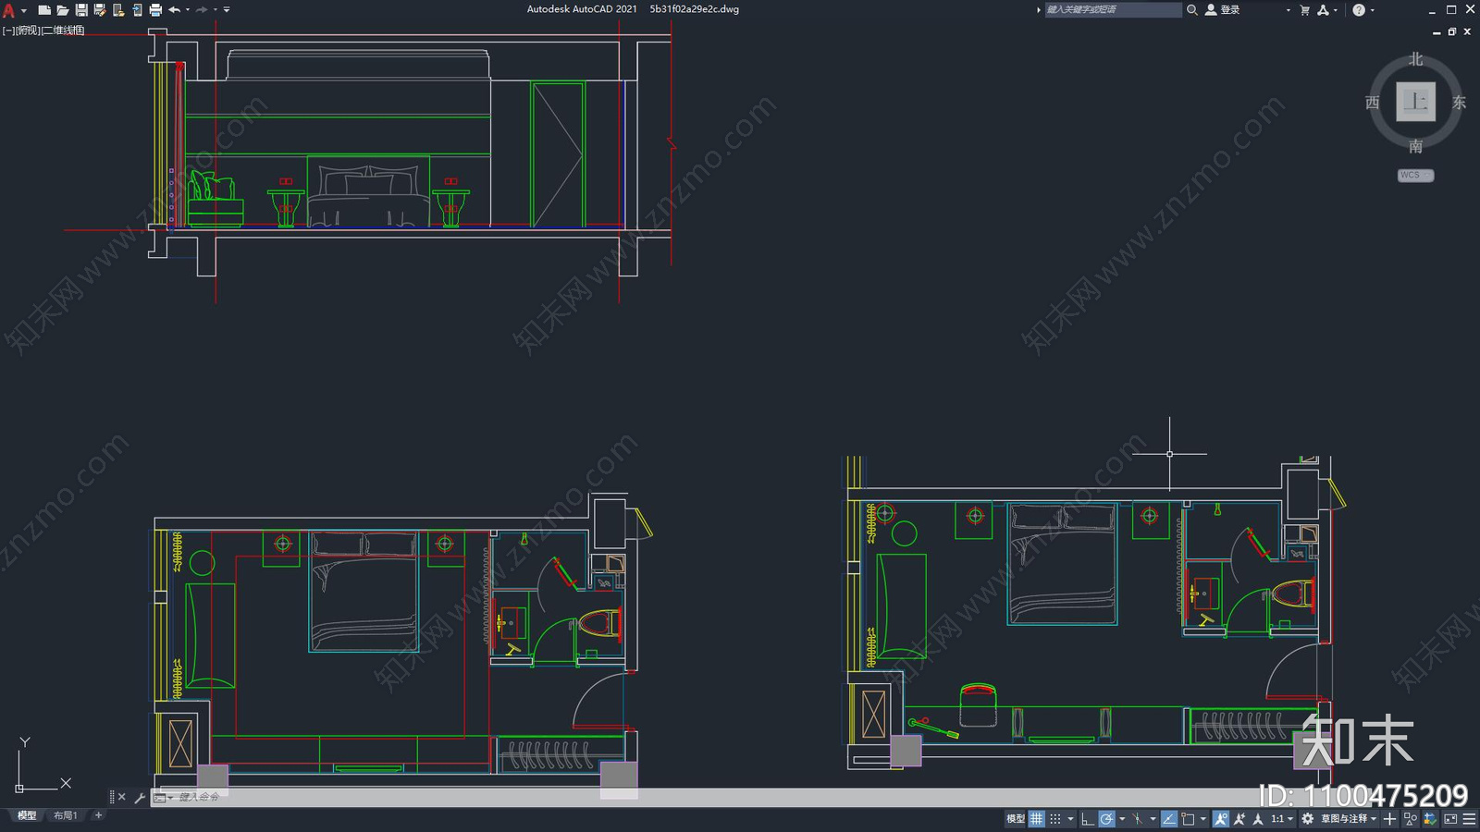Toggle the drawing grid display
Viewport: 1480px width, 832px height.
1037,818
